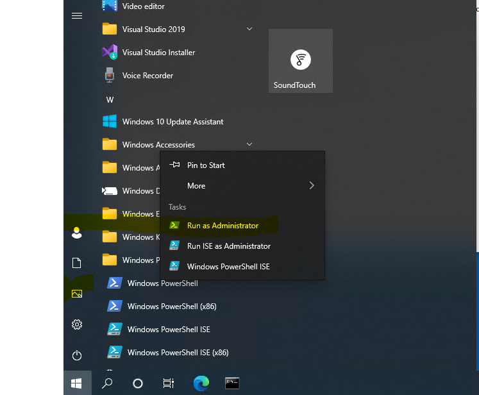Viewport: 479px width, 395px height.
Task: Choose Run ISE as Administrator
Action: point(242,246)
